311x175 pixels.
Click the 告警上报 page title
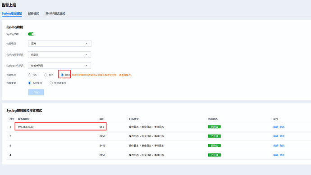coord(9,5)
